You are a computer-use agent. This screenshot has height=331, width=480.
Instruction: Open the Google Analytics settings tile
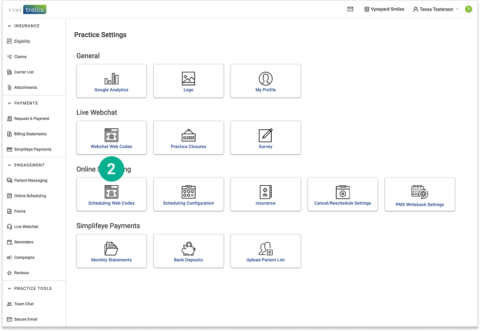(x=112, y=81)
